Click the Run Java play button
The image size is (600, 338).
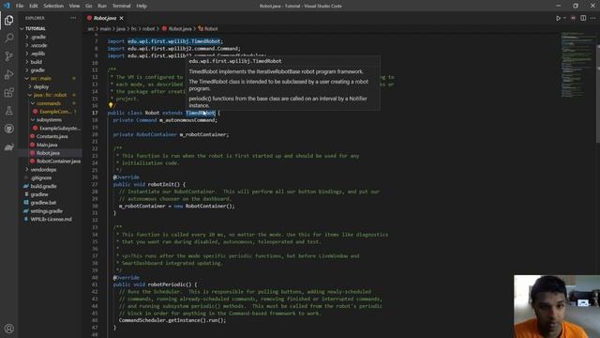[x=558, y=18]
